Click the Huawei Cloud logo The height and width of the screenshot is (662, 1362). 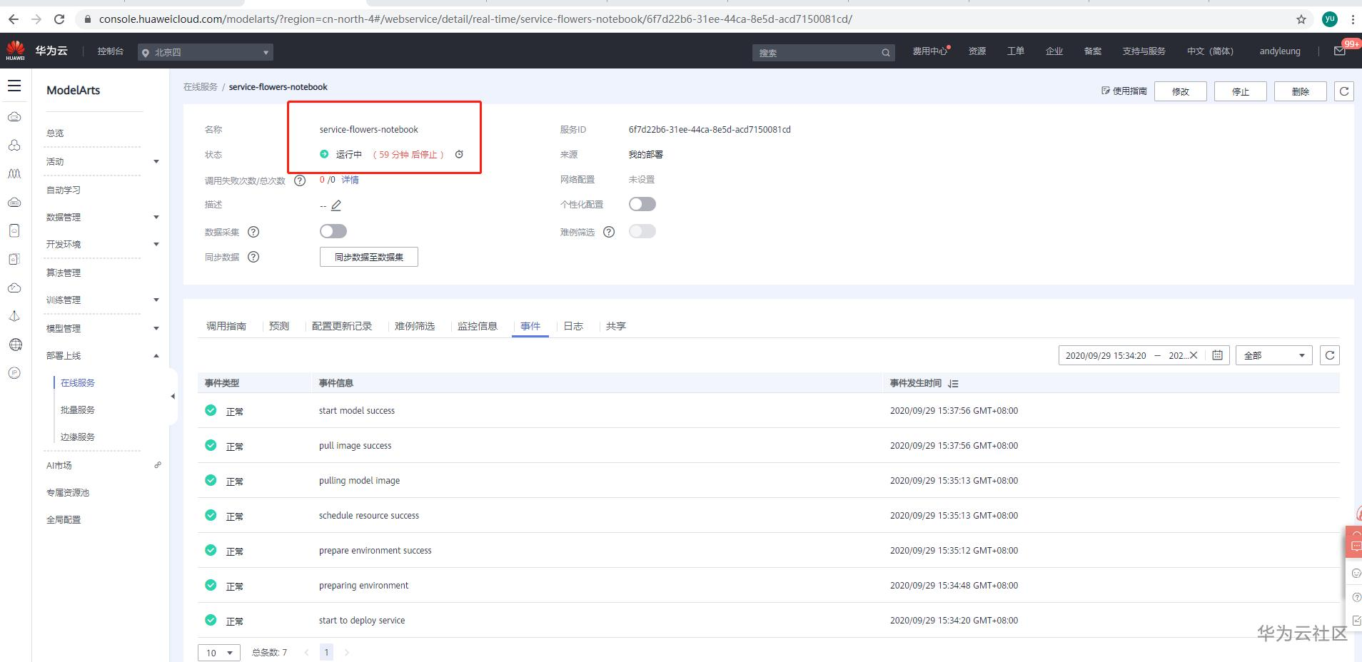tap(16, 51)
